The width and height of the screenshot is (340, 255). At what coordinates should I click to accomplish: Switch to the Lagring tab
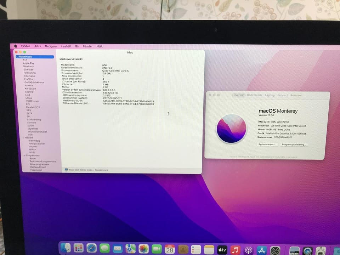pos(270,95)
